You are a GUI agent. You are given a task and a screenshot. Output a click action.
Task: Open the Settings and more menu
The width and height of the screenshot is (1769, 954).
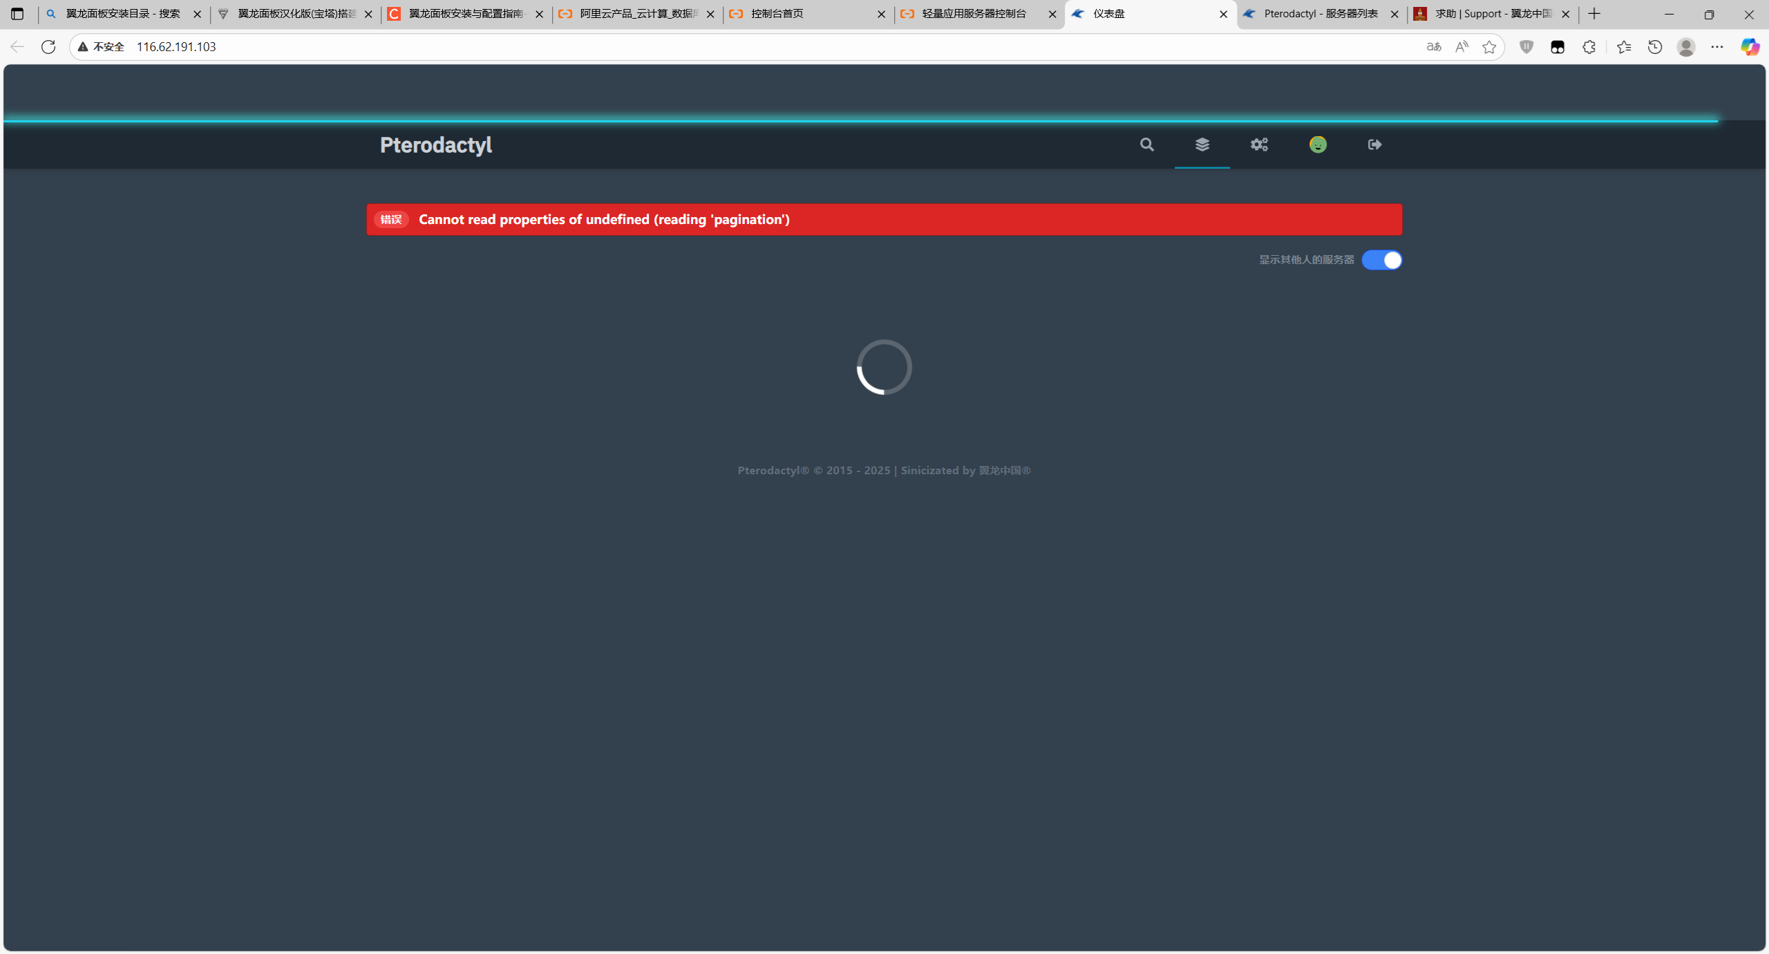coord(1717,46)
